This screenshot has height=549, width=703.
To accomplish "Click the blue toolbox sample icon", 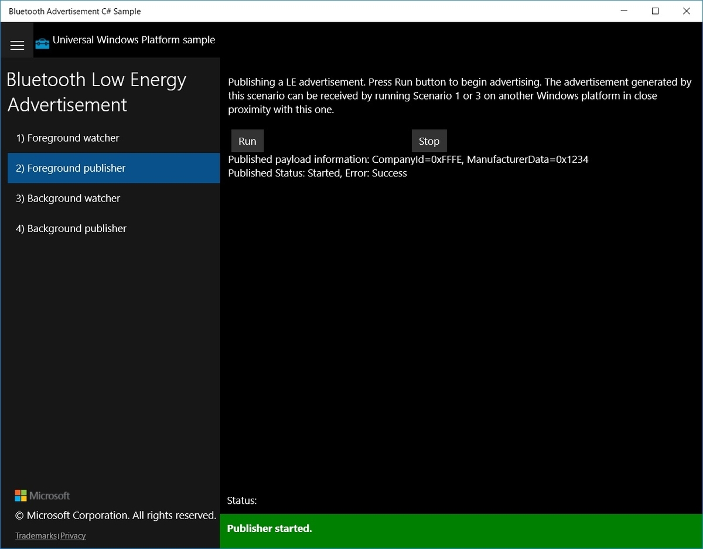I will (42, 43).
